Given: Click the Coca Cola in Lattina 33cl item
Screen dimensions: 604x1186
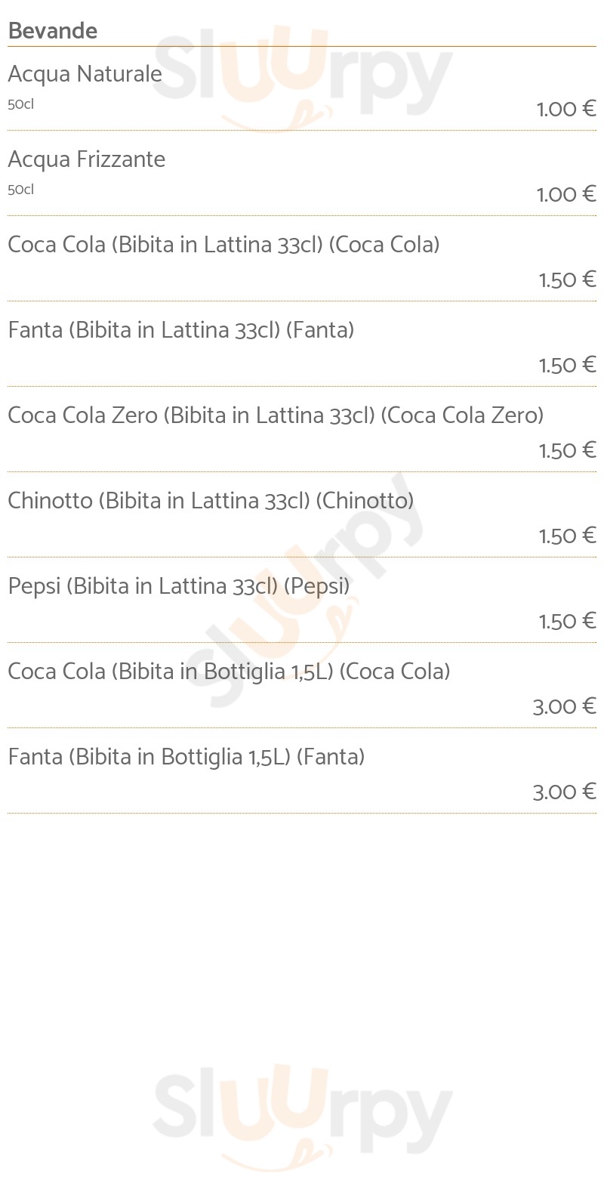Looking at the screenshot, I should click(x=223, y=245).
